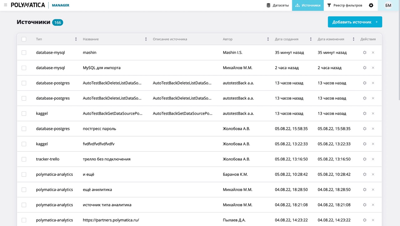Tick checkbox for ещё анилитика row
This screenshot has width=400, height=226.
[x=24, y=190]
